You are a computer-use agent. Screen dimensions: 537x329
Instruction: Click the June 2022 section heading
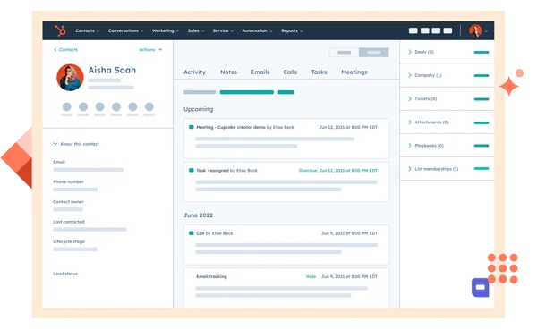tap(199, 215)
